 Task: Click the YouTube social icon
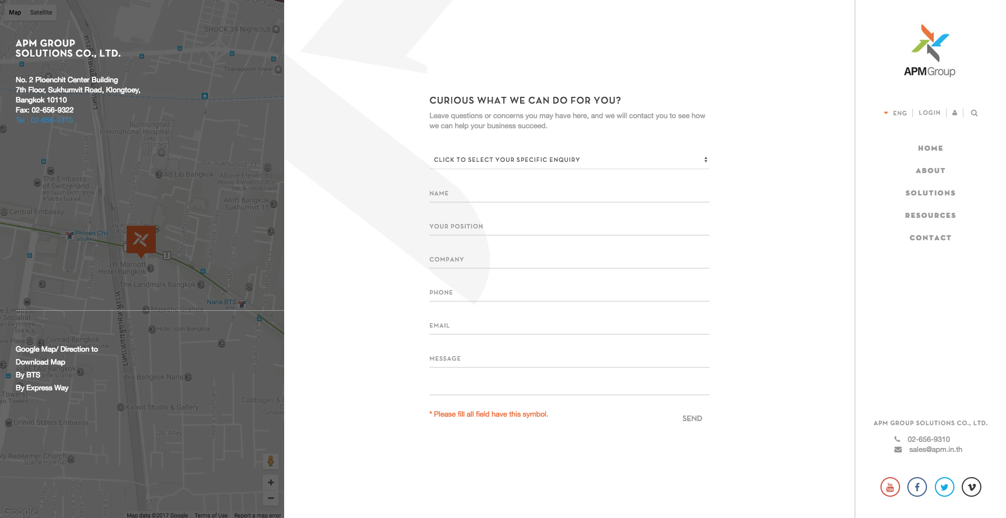point(889,487)
